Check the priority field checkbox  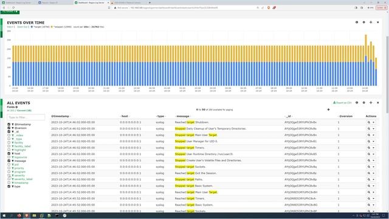click(x=9, y=168)
